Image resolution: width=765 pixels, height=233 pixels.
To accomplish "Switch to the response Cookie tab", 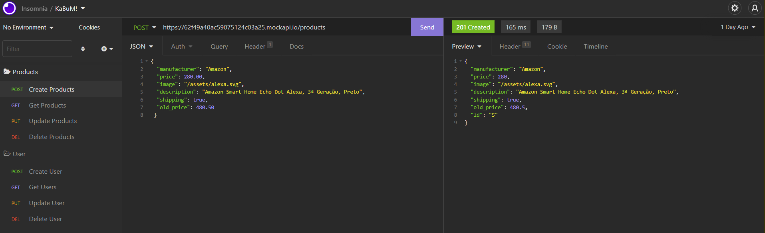I will pos(557,47).
